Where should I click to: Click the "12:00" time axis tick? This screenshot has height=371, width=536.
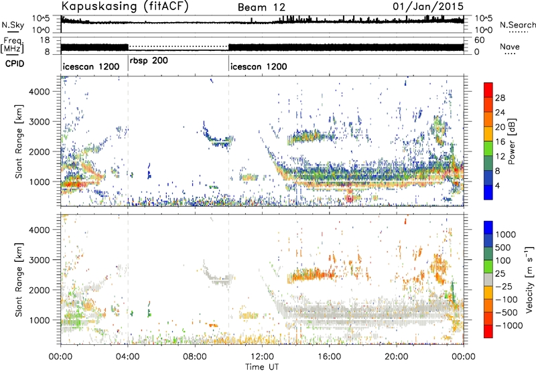coord(262,357)
